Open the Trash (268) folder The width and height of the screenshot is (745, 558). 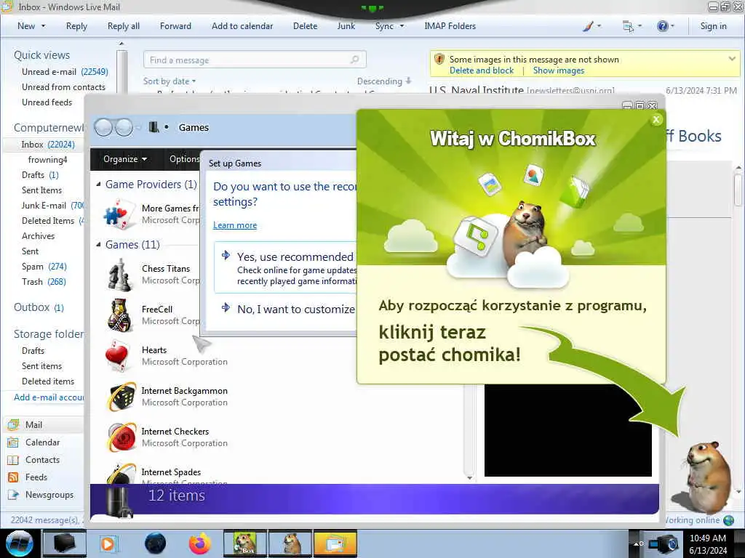(x=44, y=281)
